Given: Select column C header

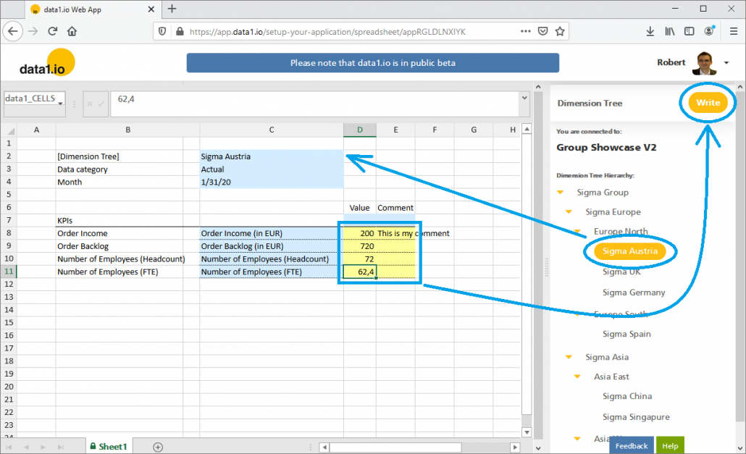Looking at the screenshot, I should (271, 130).
